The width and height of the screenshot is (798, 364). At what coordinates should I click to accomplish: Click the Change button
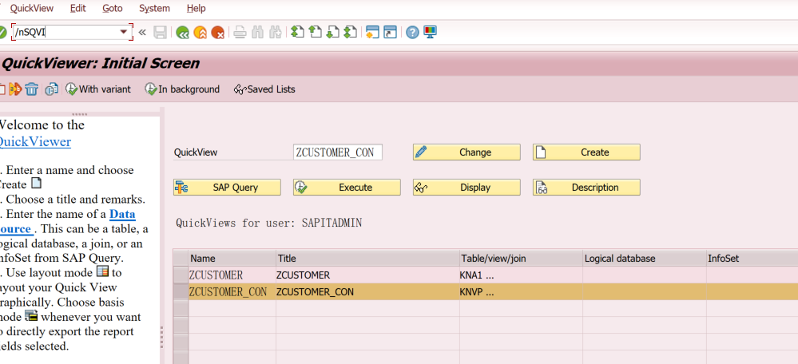[x=466, y=152]
